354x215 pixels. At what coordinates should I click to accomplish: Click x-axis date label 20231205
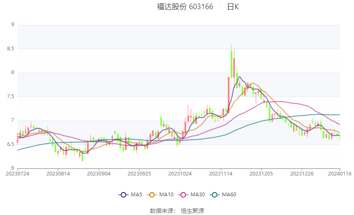[261, 174]
